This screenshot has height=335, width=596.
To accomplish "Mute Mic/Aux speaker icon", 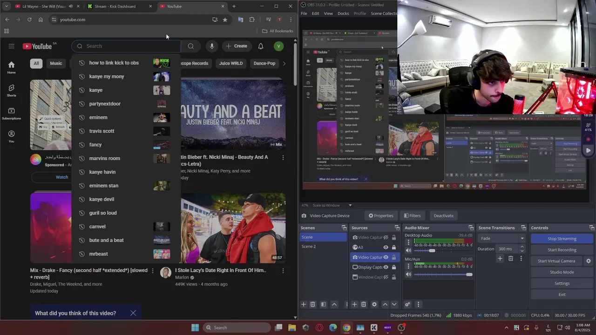I will tap(408, 275).
